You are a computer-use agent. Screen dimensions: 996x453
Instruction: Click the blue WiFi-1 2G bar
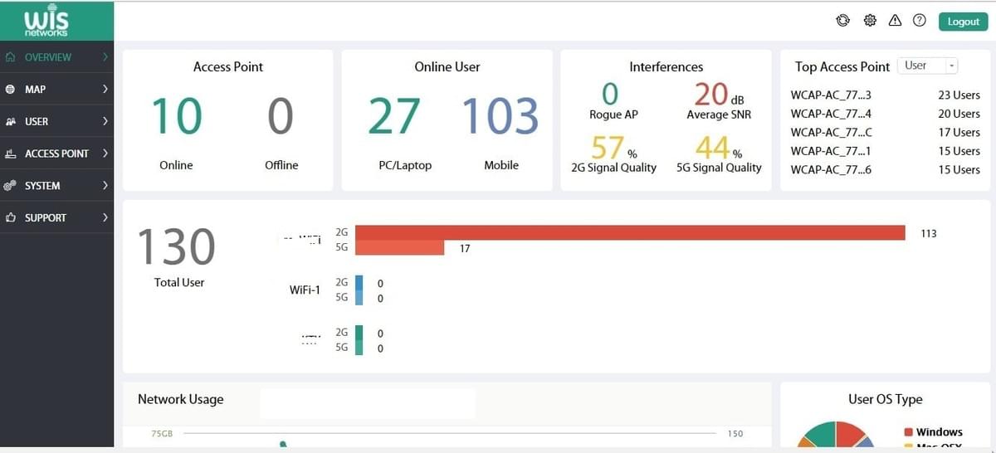pos(359,283)
